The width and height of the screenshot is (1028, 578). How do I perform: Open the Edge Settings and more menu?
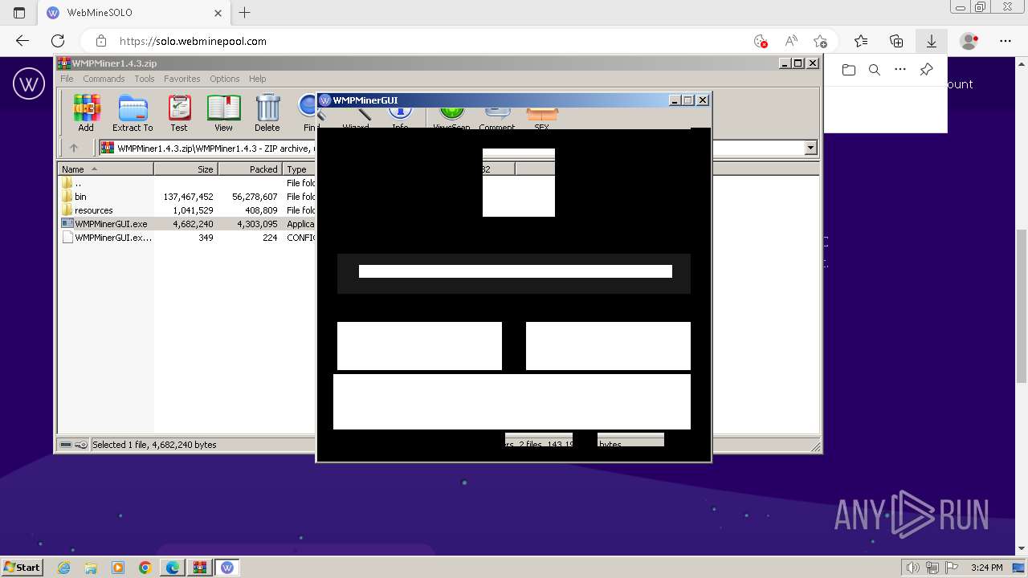click(1006, 41)
